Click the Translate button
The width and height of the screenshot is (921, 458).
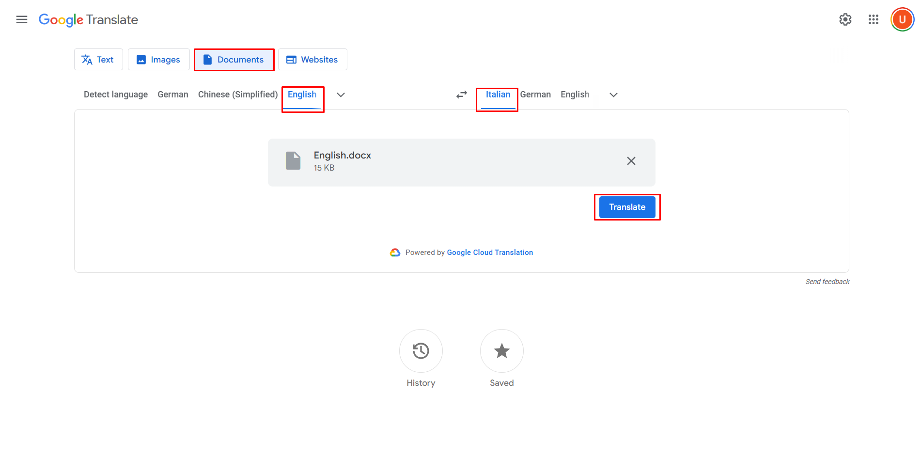click(x=627, y=207)
